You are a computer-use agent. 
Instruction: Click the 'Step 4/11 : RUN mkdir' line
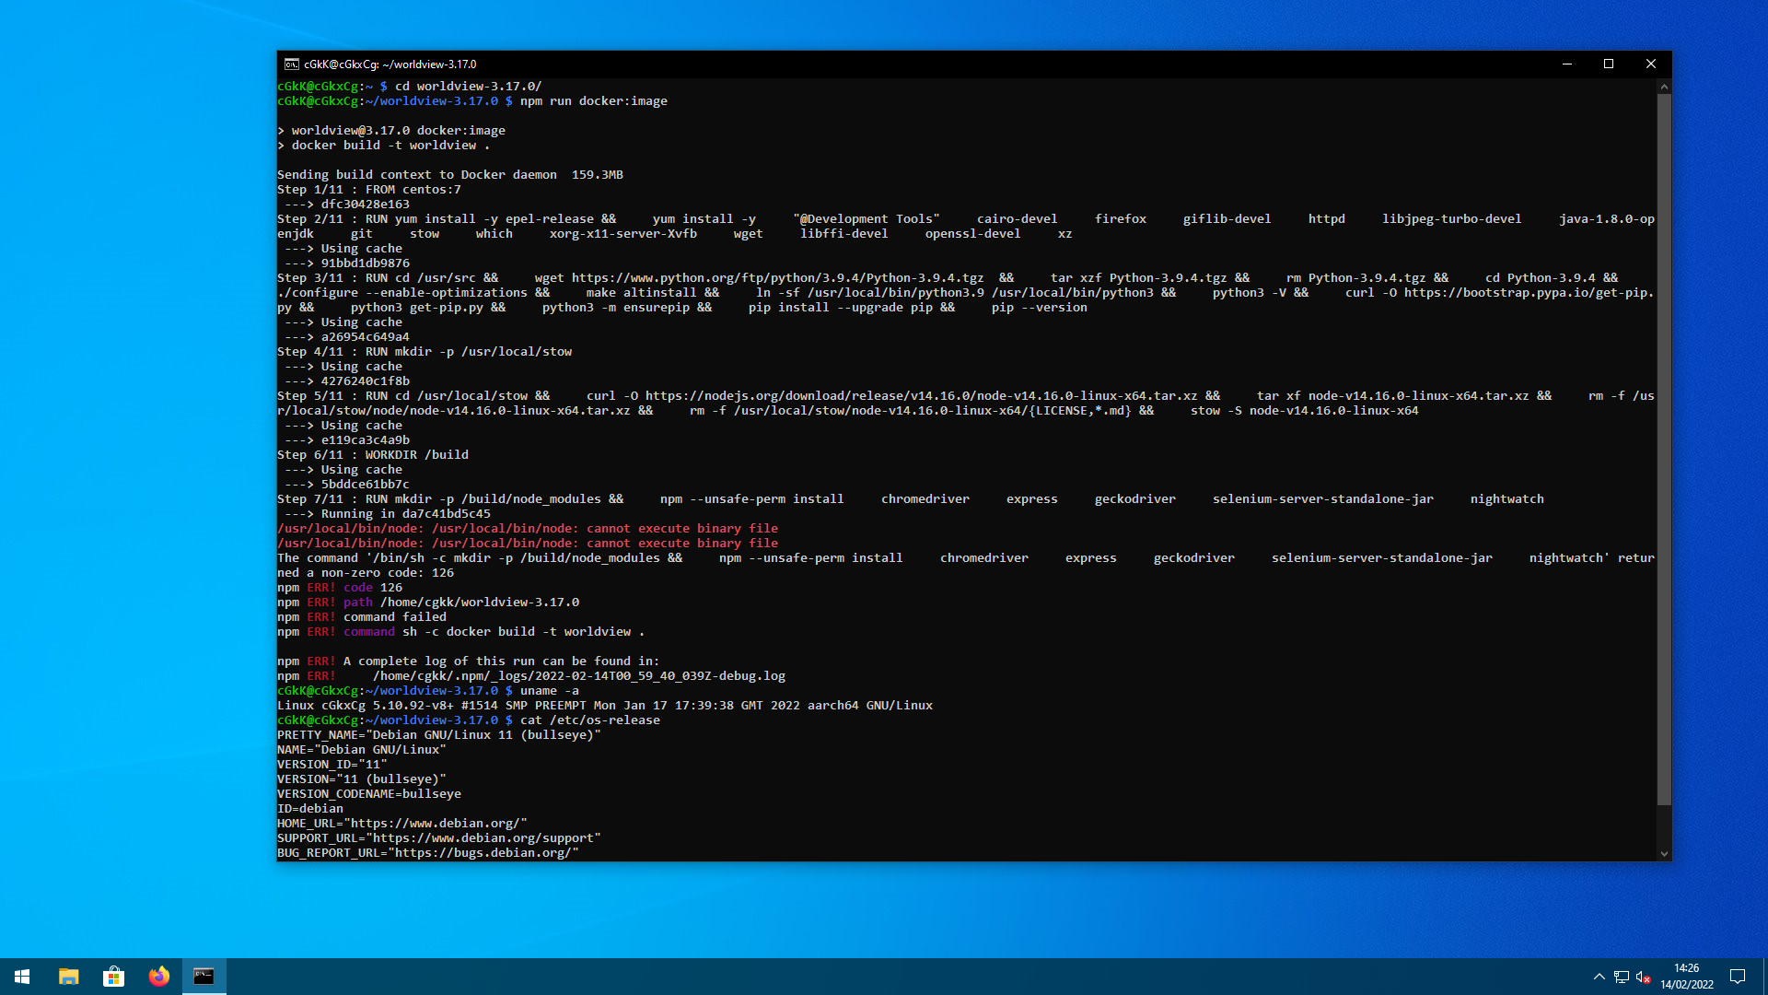[425, 352]
